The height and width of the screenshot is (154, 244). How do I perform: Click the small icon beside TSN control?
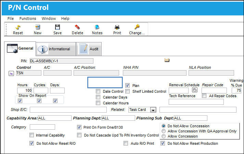tap(11, 74)
